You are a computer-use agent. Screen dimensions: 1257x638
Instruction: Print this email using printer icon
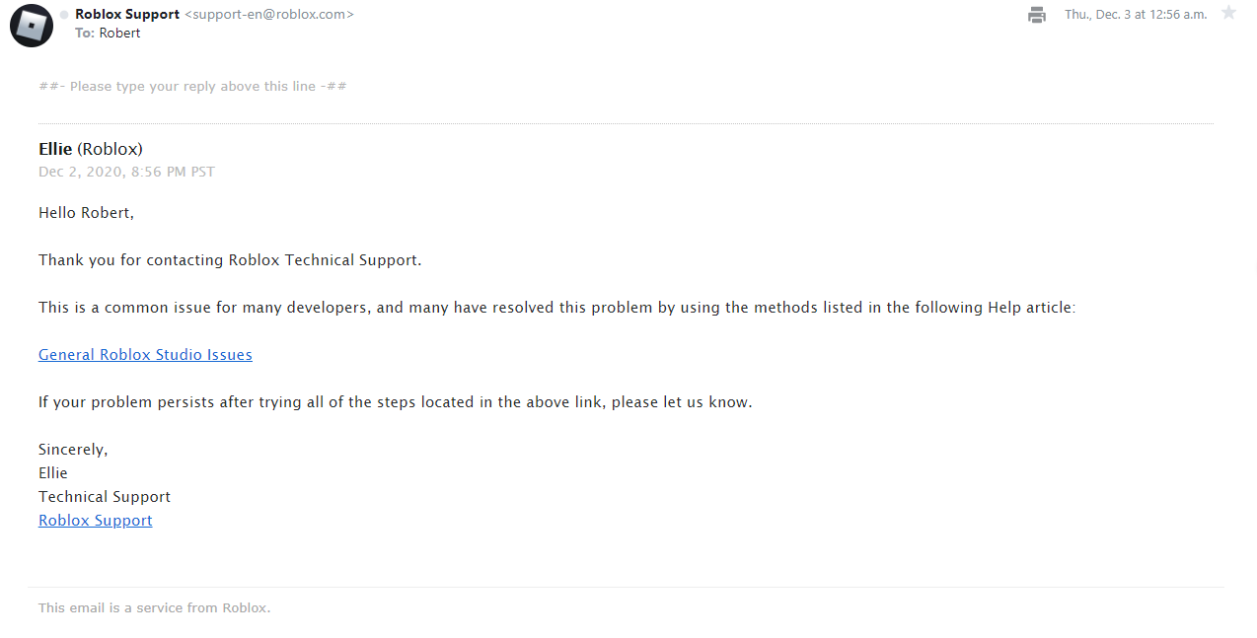(1036, 15)
